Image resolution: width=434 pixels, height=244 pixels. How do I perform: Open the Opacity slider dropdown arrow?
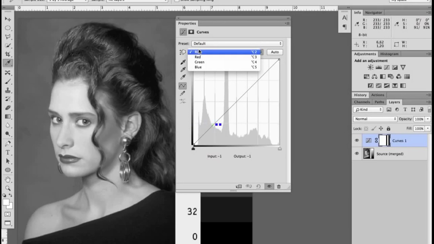tap(428, 119)
